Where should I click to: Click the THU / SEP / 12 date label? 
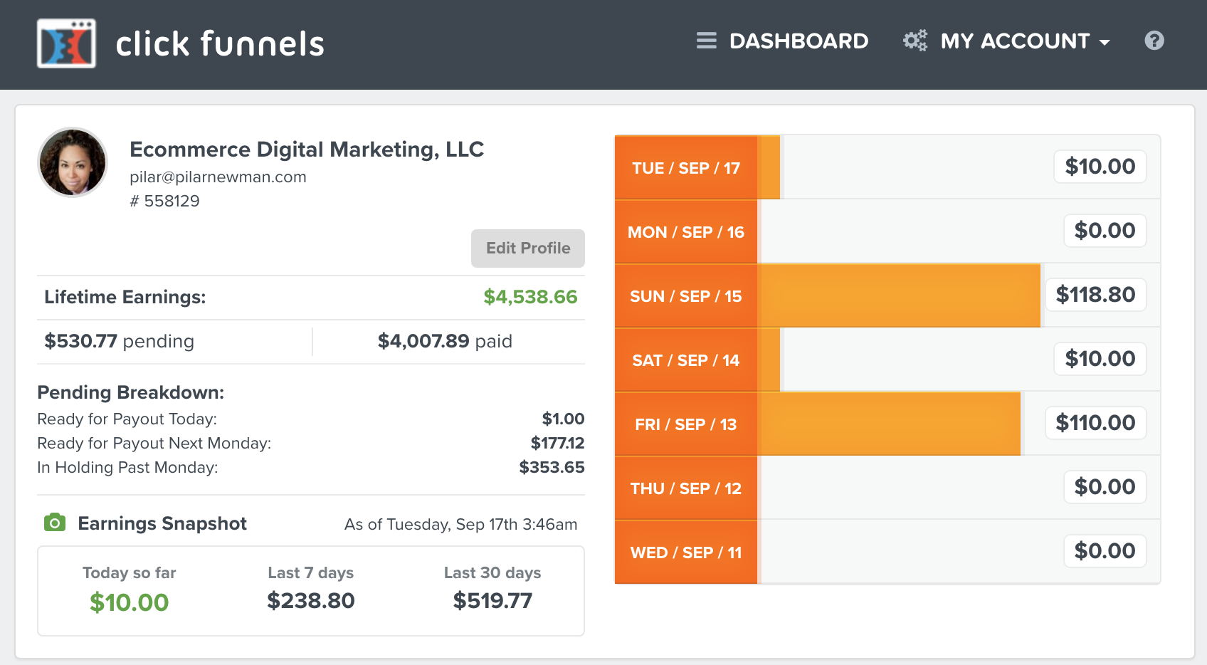(x=686, y=488)
